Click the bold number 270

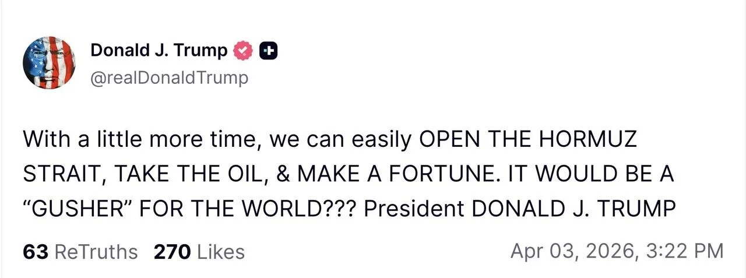click(x=172, y=252)
